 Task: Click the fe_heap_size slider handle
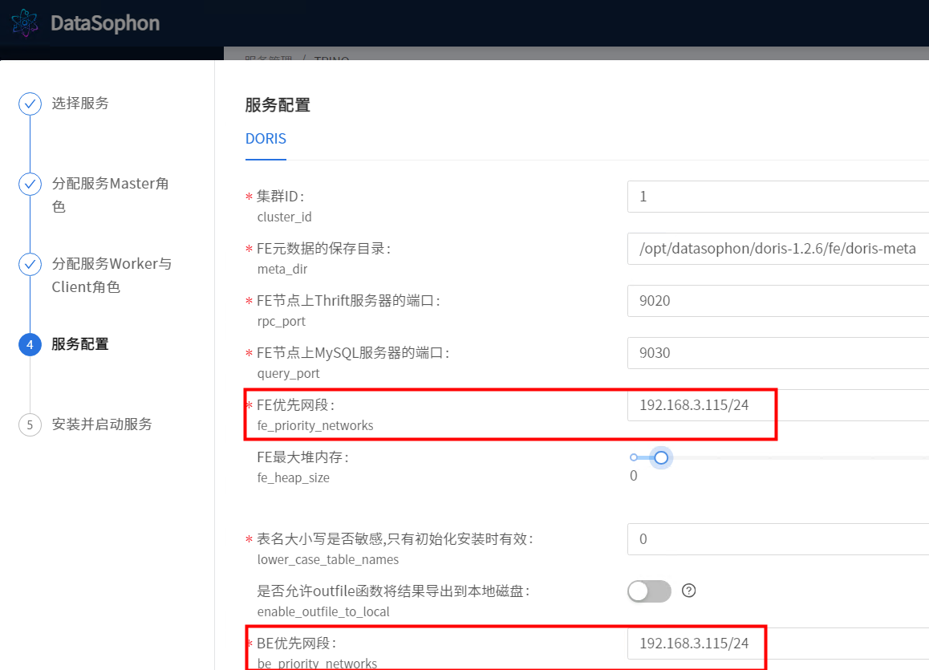click(x=661, y=457)
